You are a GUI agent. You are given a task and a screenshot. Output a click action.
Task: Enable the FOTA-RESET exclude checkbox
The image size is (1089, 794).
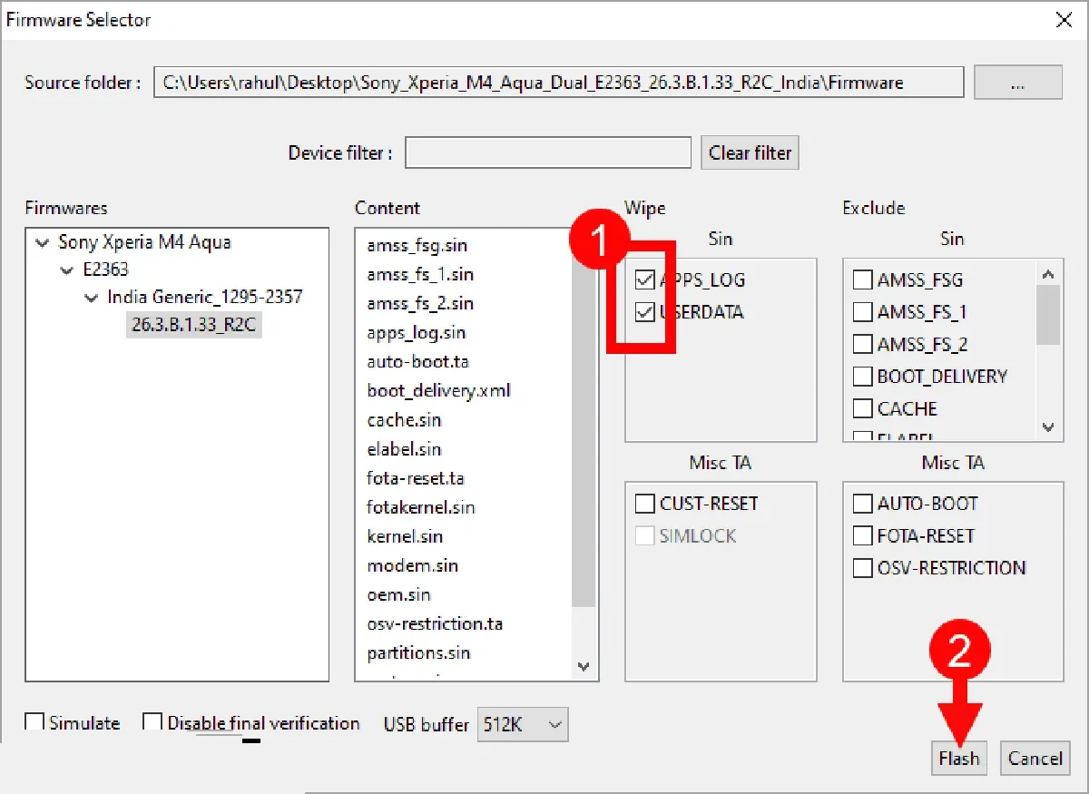click(x=863, y=535)
